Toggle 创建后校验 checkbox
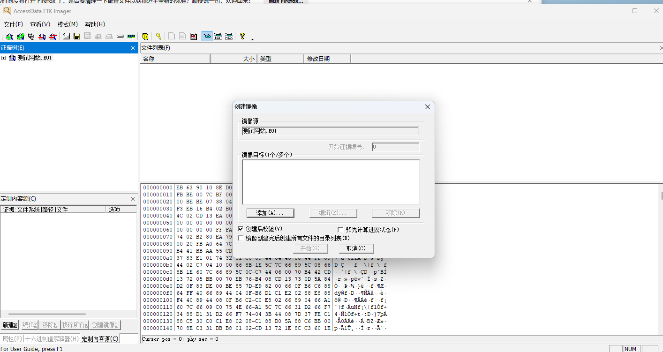The image size is (663, 352). [241, 229]
